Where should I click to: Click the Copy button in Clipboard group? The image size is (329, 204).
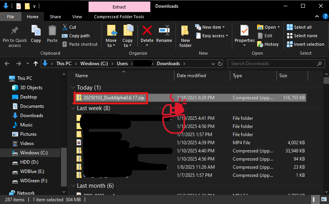pos(36,34)
